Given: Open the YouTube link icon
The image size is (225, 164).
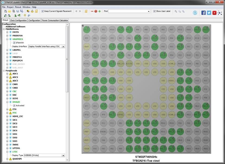Looking at the screenshot, I should 214,13.
